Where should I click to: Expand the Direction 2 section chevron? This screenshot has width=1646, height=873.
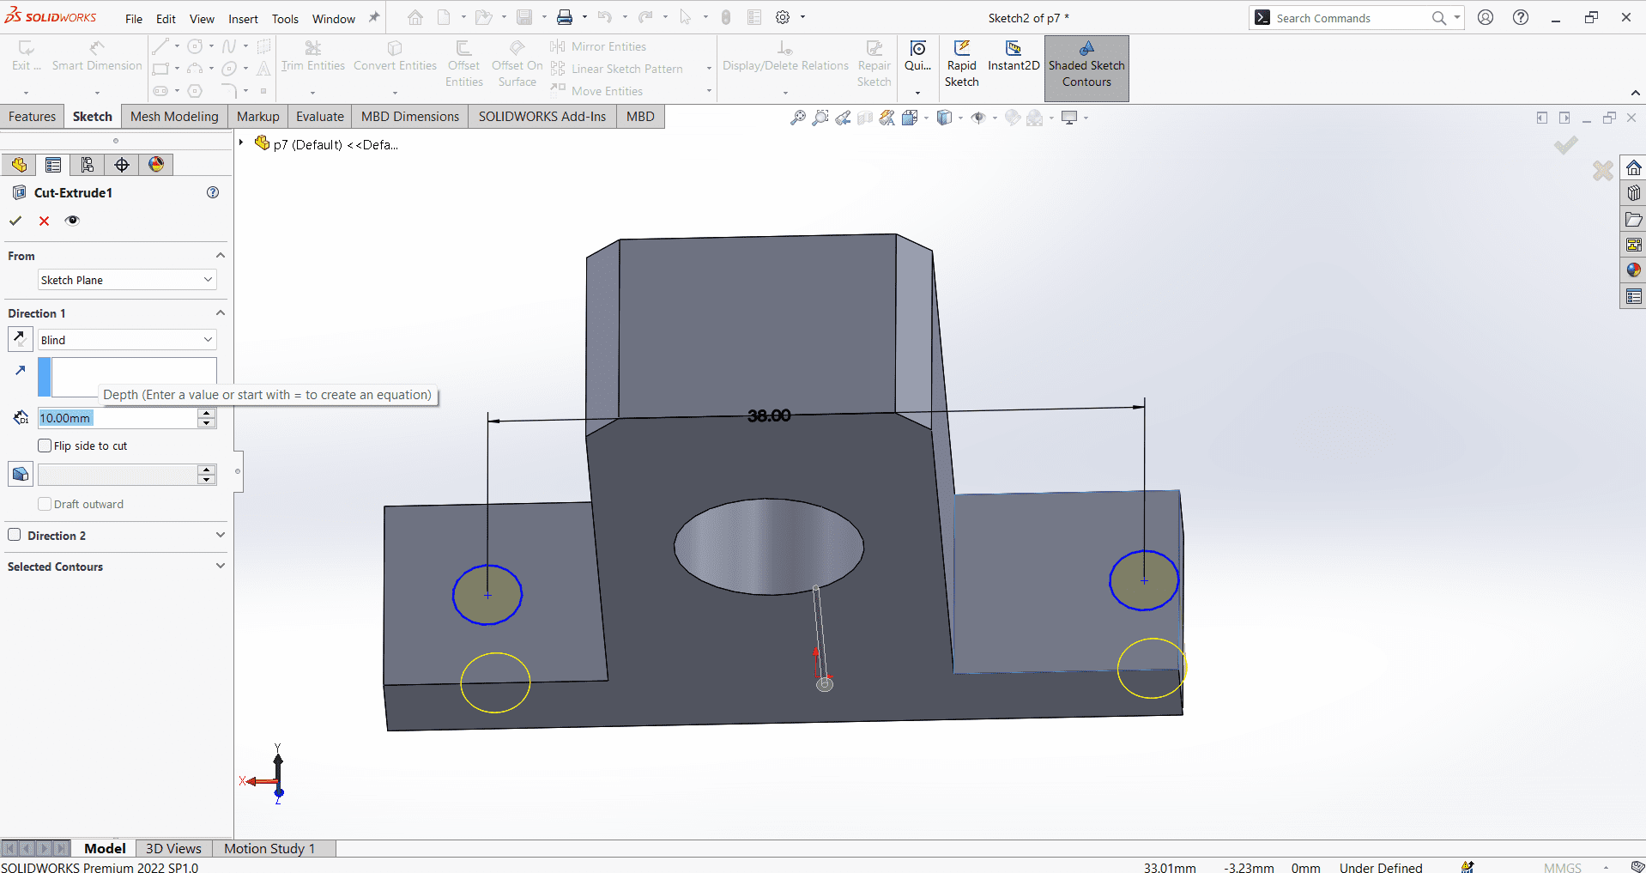[x=221, y=535]
